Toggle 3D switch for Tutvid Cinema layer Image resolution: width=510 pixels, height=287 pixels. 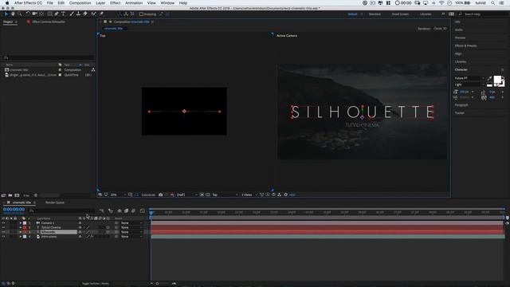108,227
